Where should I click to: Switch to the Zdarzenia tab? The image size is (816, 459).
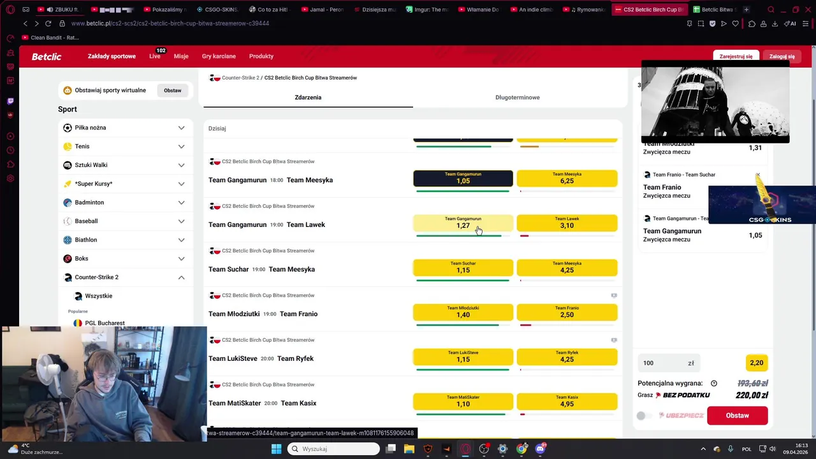(308, 98)
